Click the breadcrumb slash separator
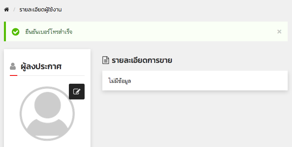This screenshot has height=147, width=292. (14, 9)
